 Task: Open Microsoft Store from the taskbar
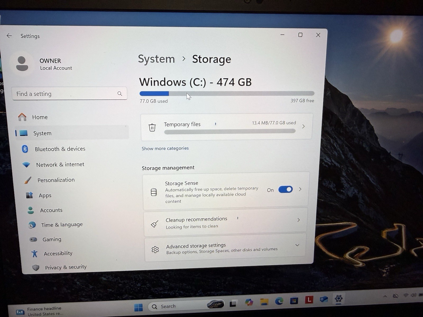point(294,300)
